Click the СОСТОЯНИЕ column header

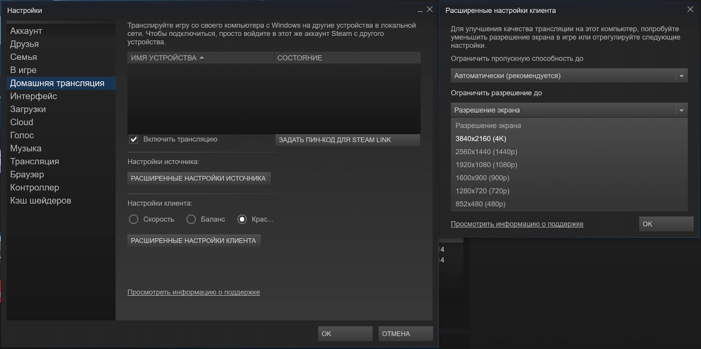click(347, 58)
